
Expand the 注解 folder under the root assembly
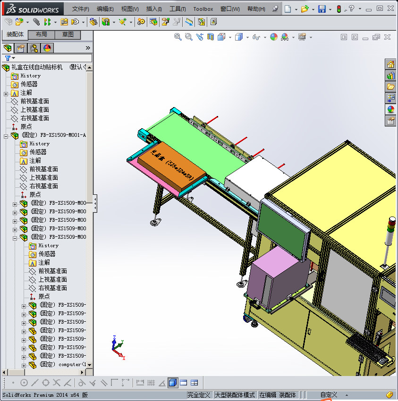point(6,94)
